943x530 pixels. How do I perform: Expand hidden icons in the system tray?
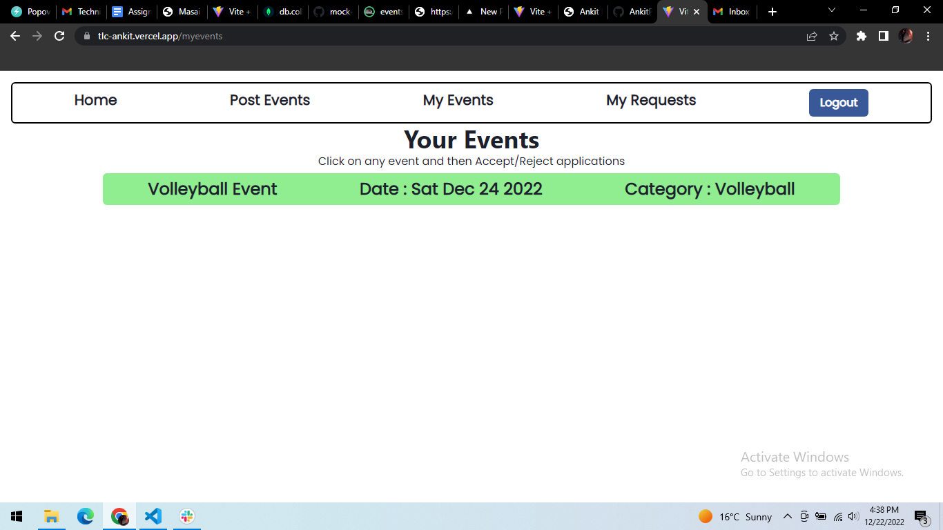point(788,516)
